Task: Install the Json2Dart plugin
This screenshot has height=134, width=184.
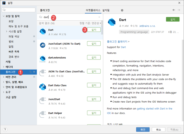Action: [x=94, y=99]
